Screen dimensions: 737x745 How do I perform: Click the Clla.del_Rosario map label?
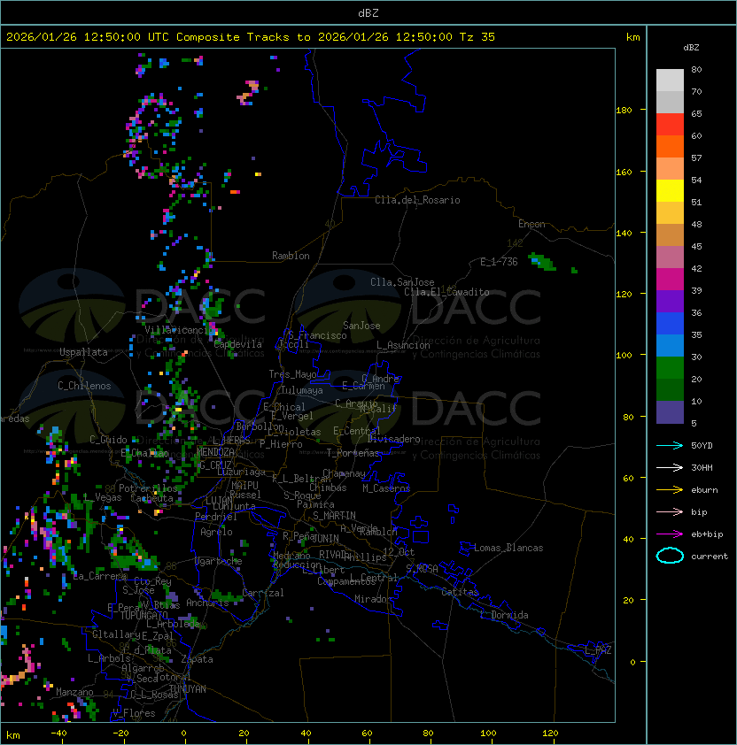(417, 200)
